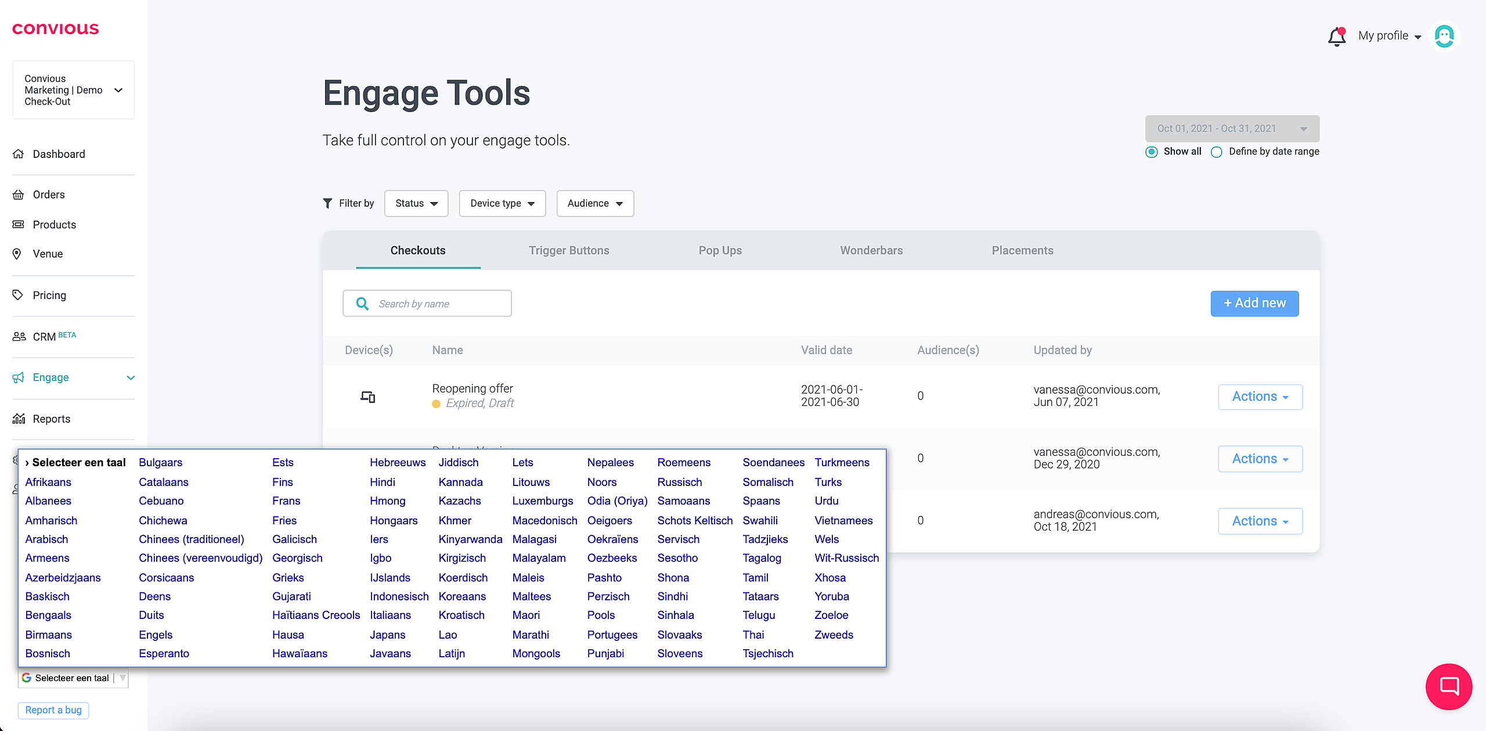This screenshot has width=1486, height=731.
Task: Open the red chat widget bubble
Action: click(x=1448, y=686)
